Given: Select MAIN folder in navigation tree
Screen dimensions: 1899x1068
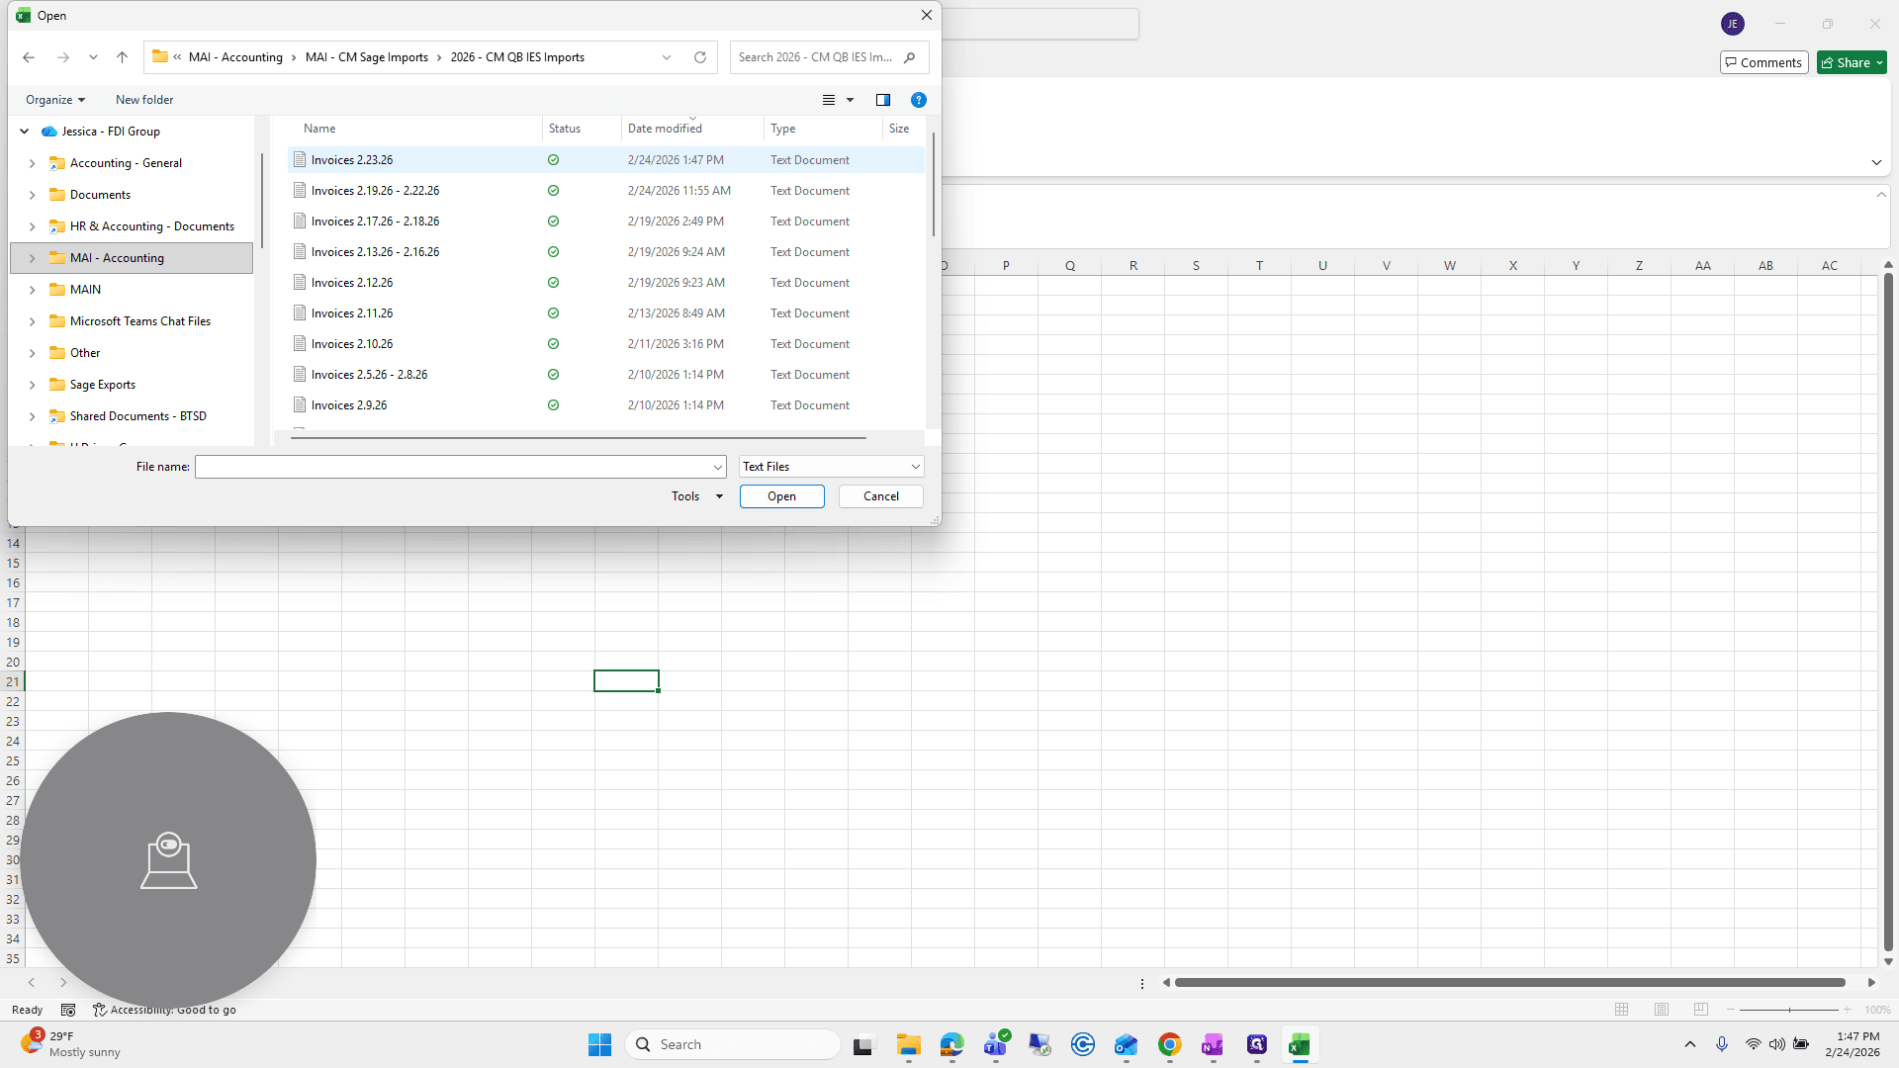Looking at the screenshot, I should tap(85, 290).
